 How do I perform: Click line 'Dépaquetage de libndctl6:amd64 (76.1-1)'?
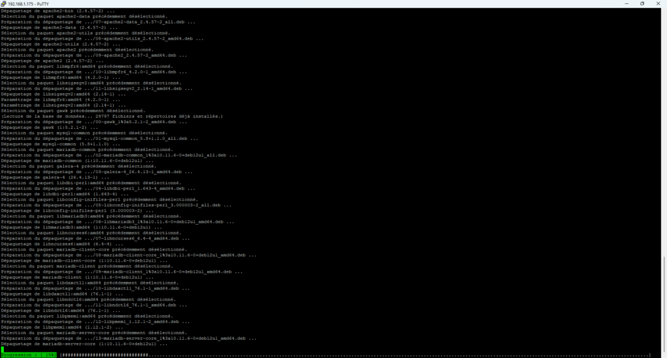(x=61, y=310)
